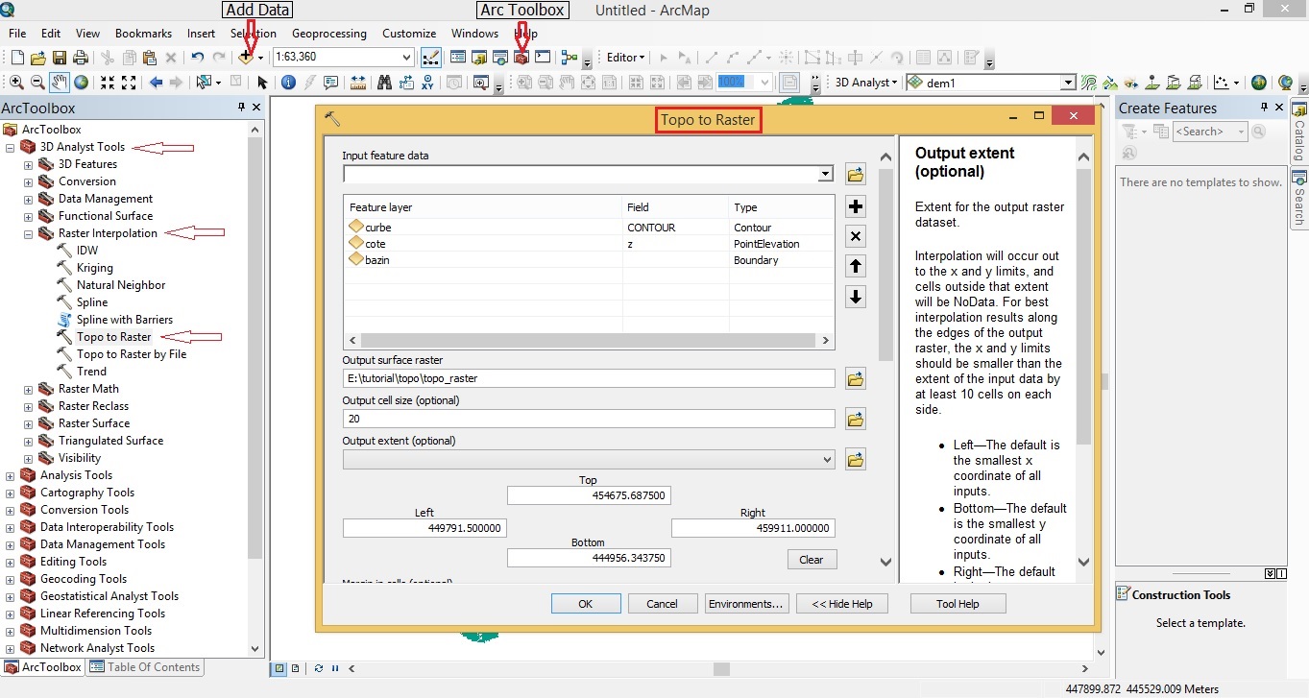Image resolution: width=1309 pixels, height=698 pixels.
Task: Click the Fixed Zoom In icon
Action: [109, 83]
